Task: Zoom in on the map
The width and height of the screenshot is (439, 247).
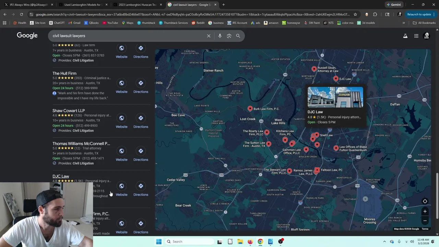Action: (x=425, y=211)
